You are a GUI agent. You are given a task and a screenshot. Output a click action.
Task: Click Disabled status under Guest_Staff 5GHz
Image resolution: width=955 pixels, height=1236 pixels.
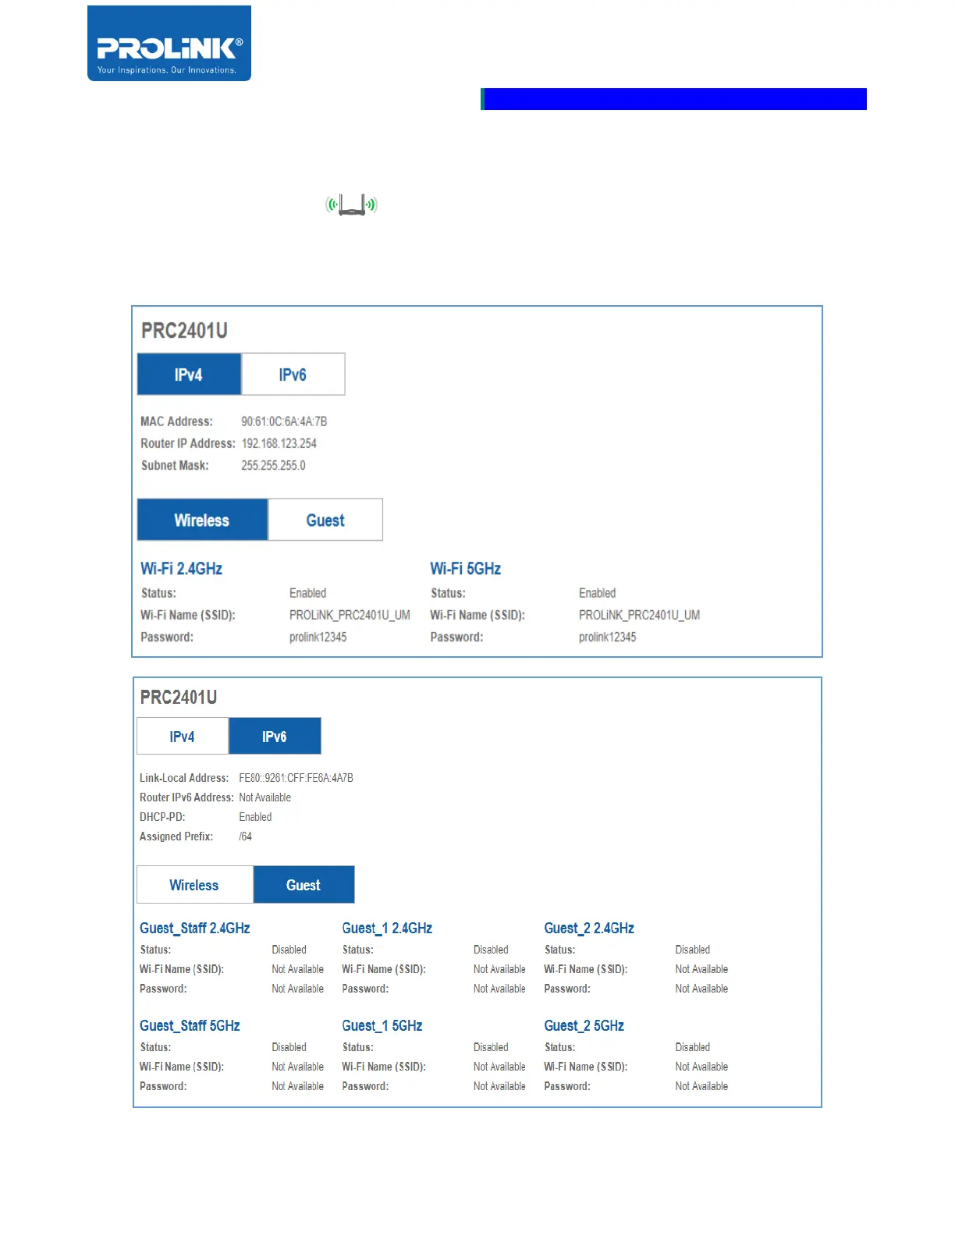point(289,1047)
